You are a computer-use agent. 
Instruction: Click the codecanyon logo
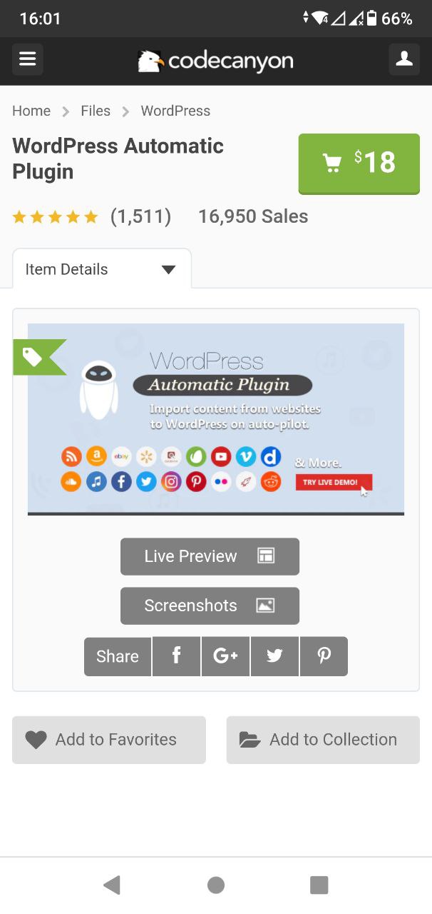(x=215, y=61)
